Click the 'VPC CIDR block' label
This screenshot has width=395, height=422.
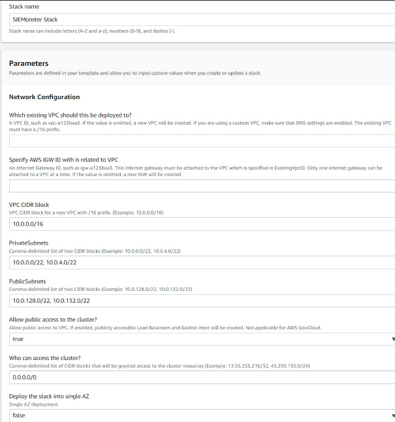[29, 205]
